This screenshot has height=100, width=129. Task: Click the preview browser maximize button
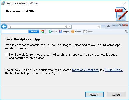120,25
